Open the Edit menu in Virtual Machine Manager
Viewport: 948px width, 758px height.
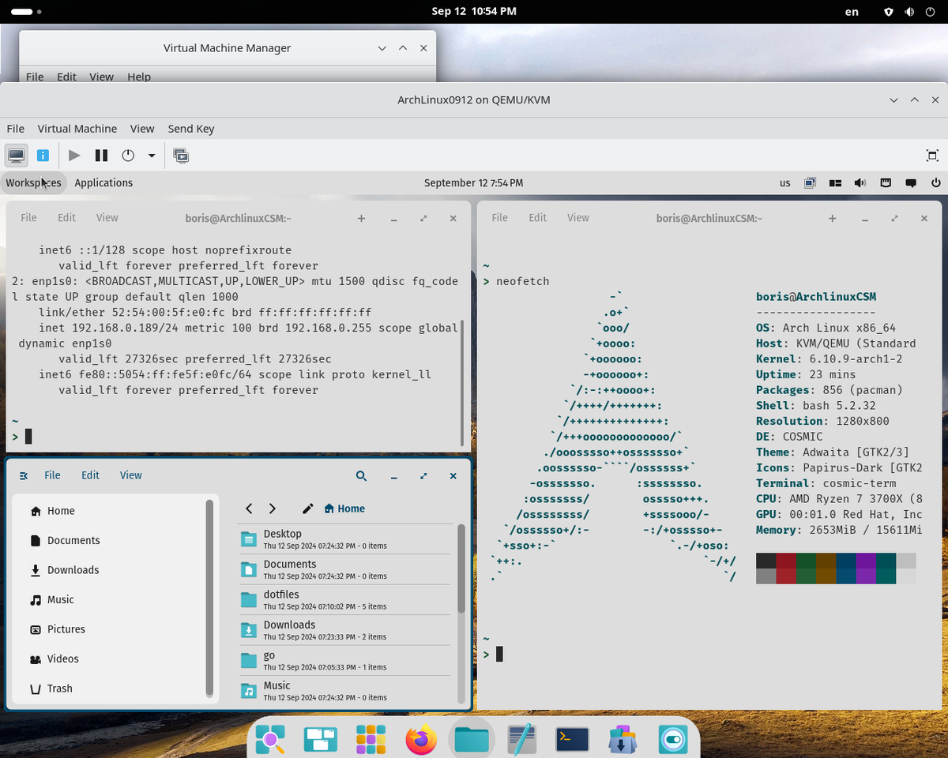pos(66,77)
